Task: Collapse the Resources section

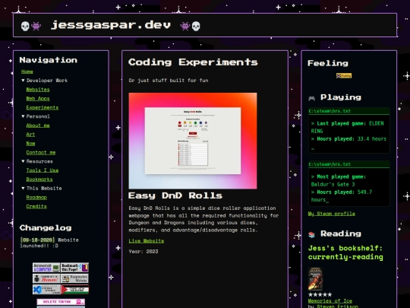Action: click(x=37, y=161)
